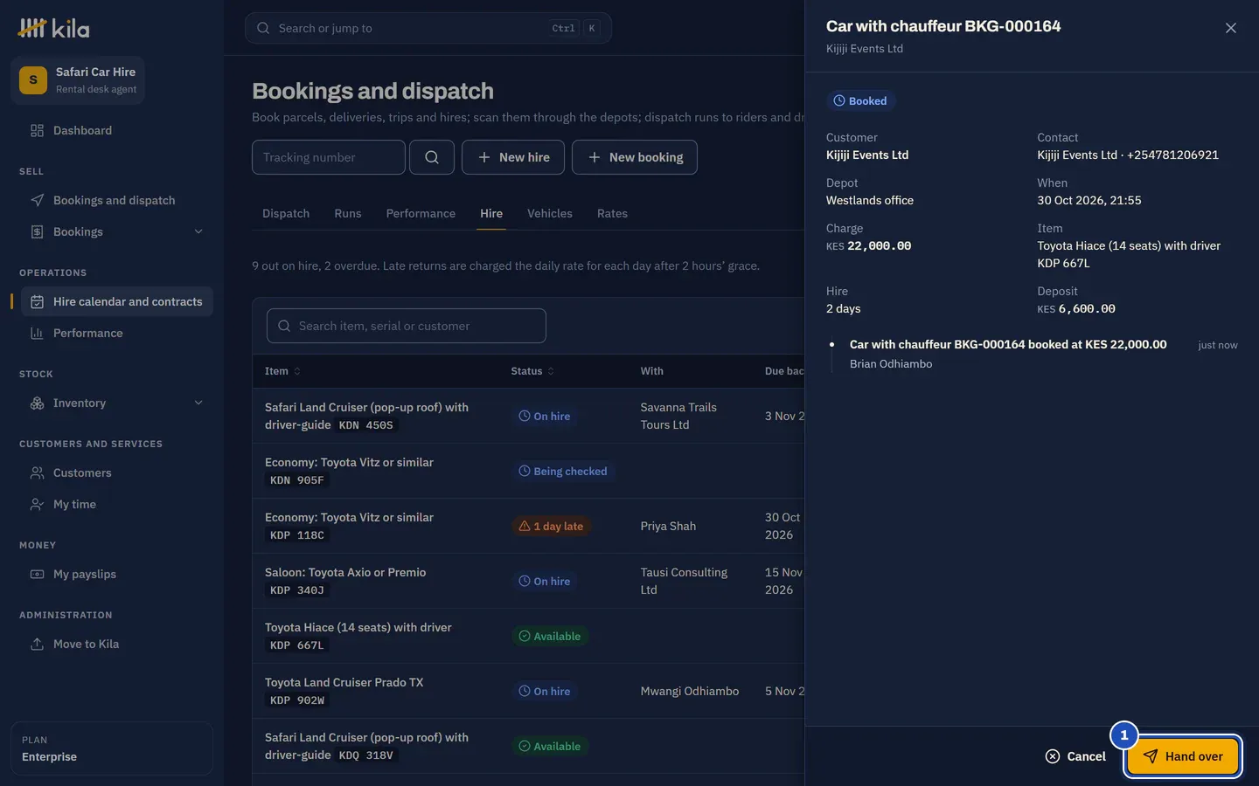Switch to the Runs tab
This screenshot has height=786, width=1259.
pos(348,213)
